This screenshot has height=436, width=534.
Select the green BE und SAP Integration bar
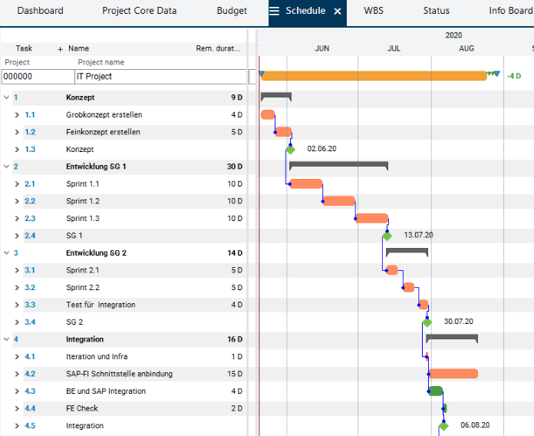coord(436,391)
